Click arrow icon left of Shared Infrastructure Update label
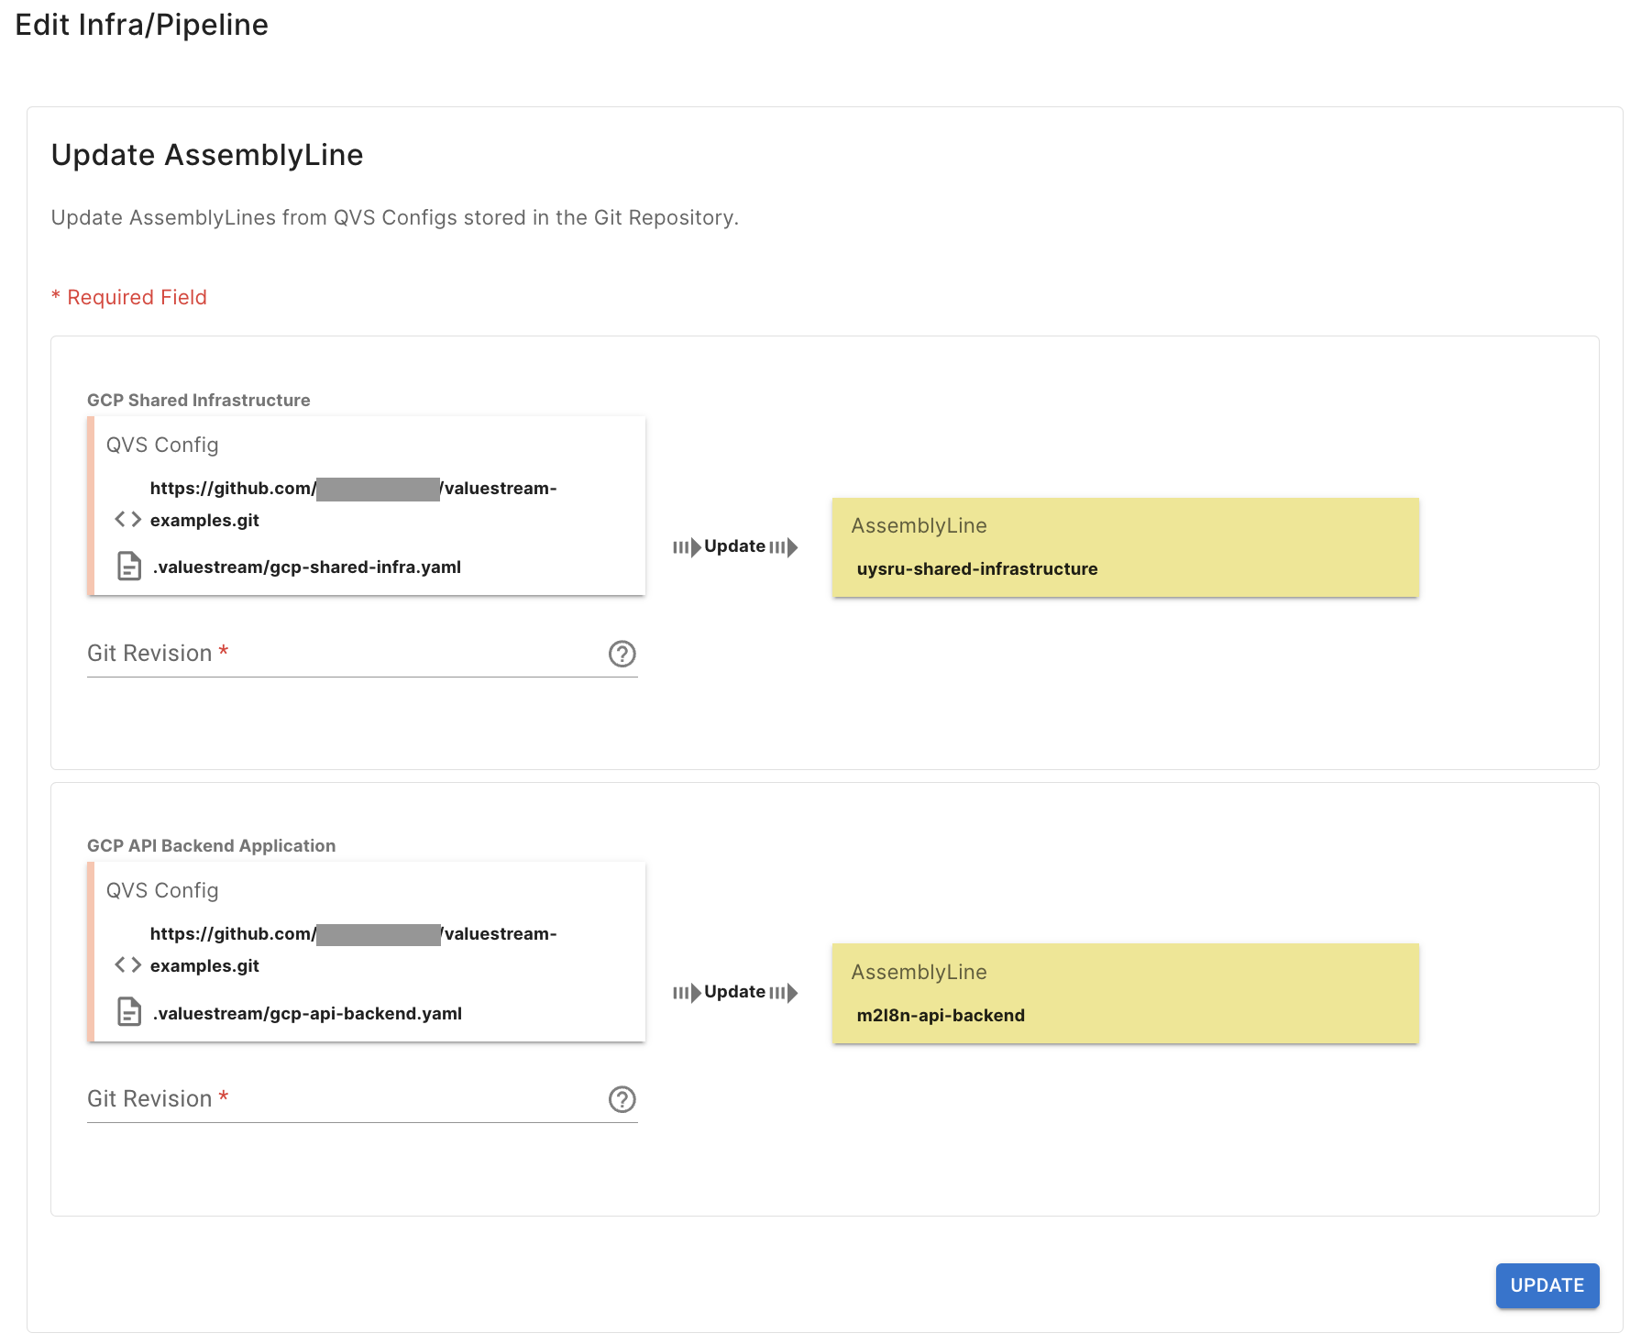The height and width of the screenshot is (1344, 1641). pyautogui.click(x=687, y=547)
